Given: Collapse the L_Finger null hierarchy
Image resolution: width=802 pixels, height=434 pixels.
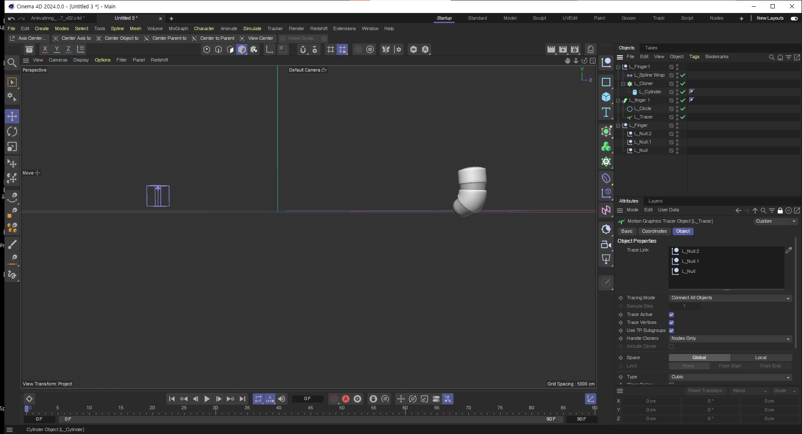Looking at the screenshot, I should pos(618,126).
